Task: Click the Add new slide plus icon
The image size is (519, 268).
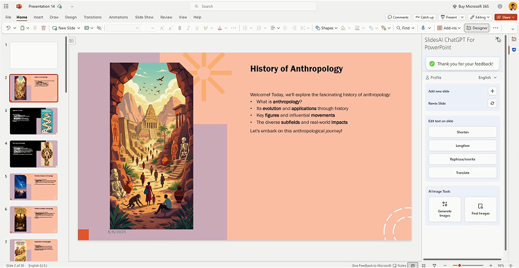Action: point(492,91)
